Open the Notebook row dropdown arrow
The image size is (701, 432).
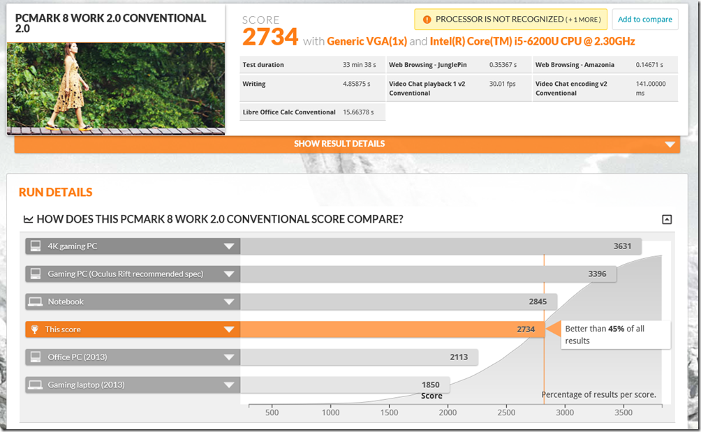[x=228, y=302]
